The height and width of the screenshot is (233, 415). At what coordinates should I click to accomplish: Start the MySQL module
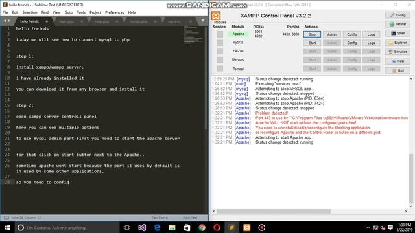[x=312, y=43]
